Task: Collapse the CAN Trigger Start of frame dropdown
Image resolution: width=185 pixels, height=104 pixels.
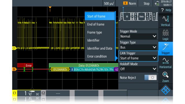Action: 138,58
